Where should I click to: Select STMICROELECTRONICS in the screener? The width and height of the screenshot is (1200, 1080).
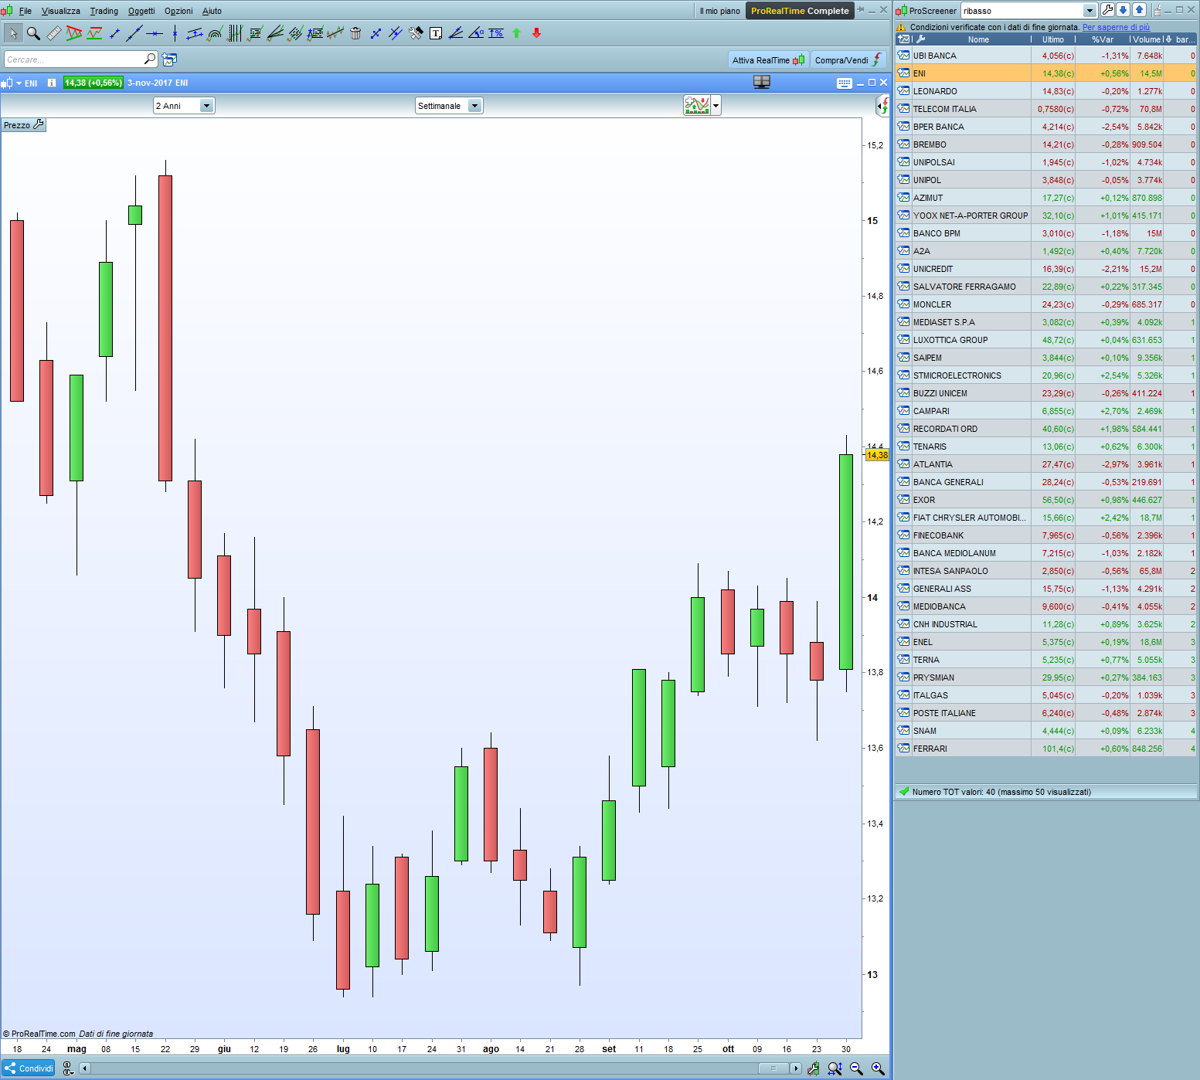1045,375
